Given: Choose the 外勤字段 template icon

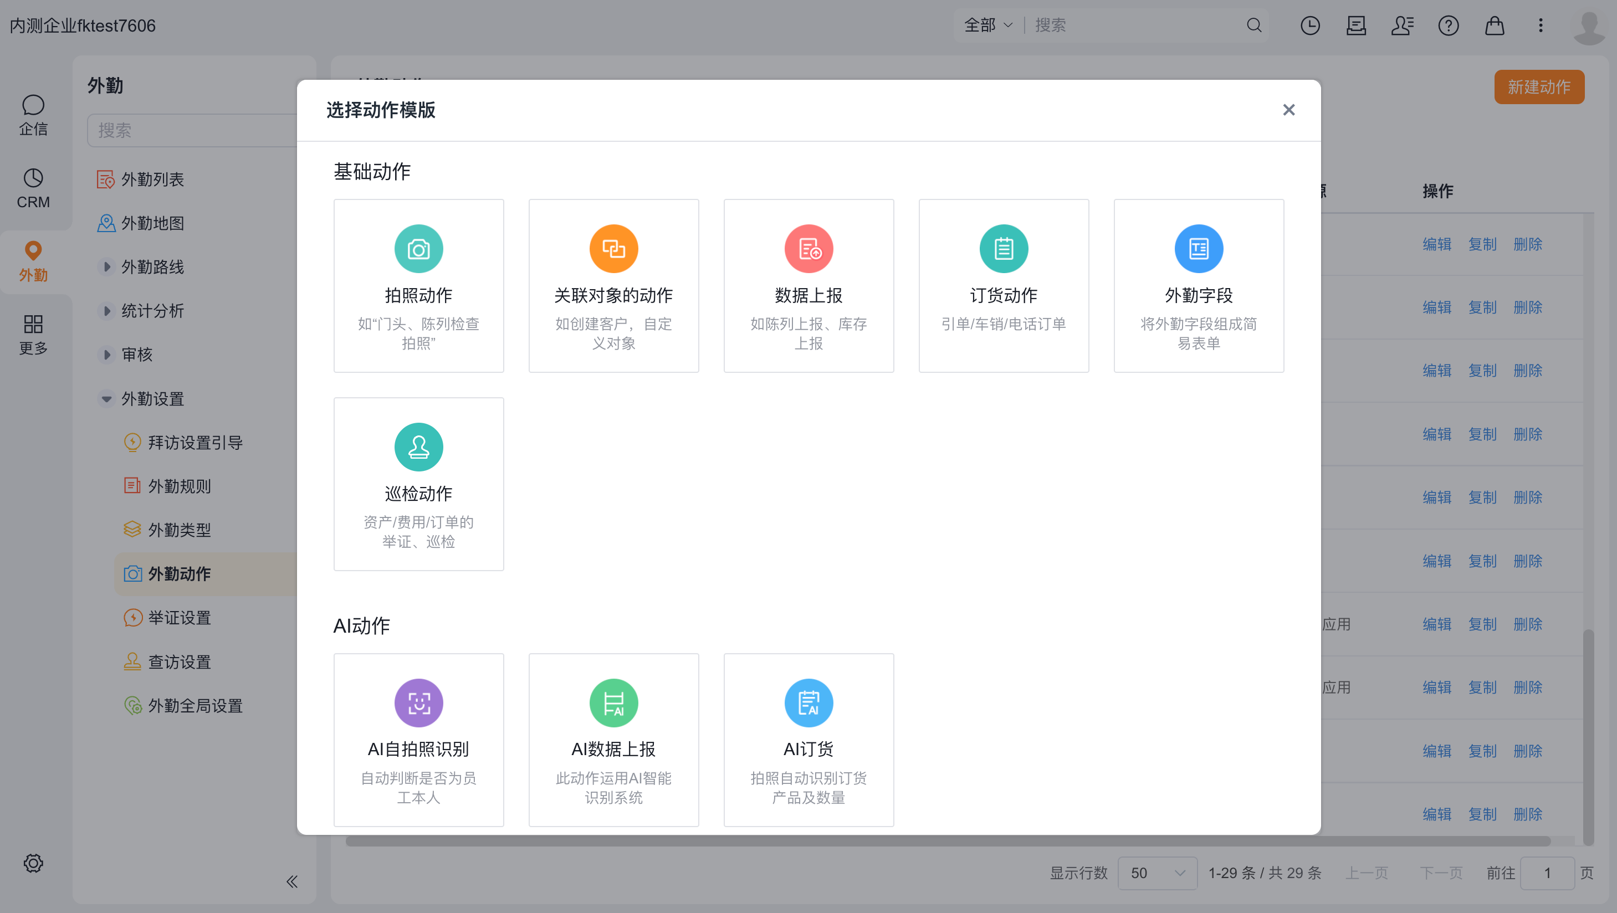Looking at the screenshot, I should pyautogui.click(x=1198, y=249).
